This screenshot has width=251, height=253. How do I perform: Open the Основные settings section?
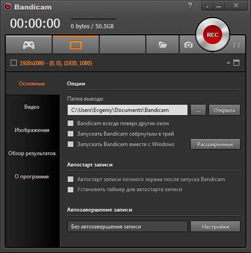[32, 84]
